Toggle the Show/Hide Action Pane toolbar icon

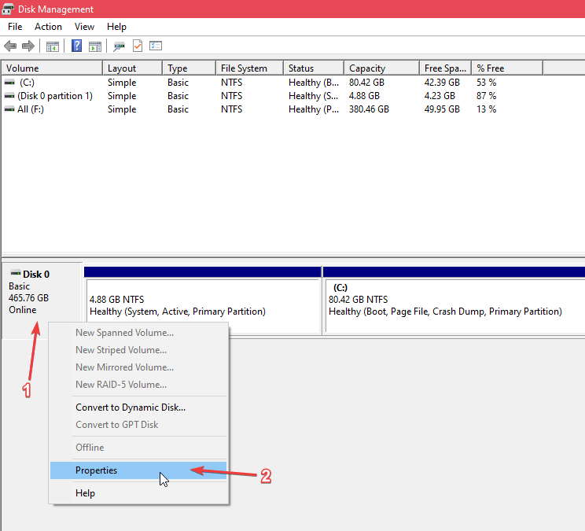click(x=94, y=46)
